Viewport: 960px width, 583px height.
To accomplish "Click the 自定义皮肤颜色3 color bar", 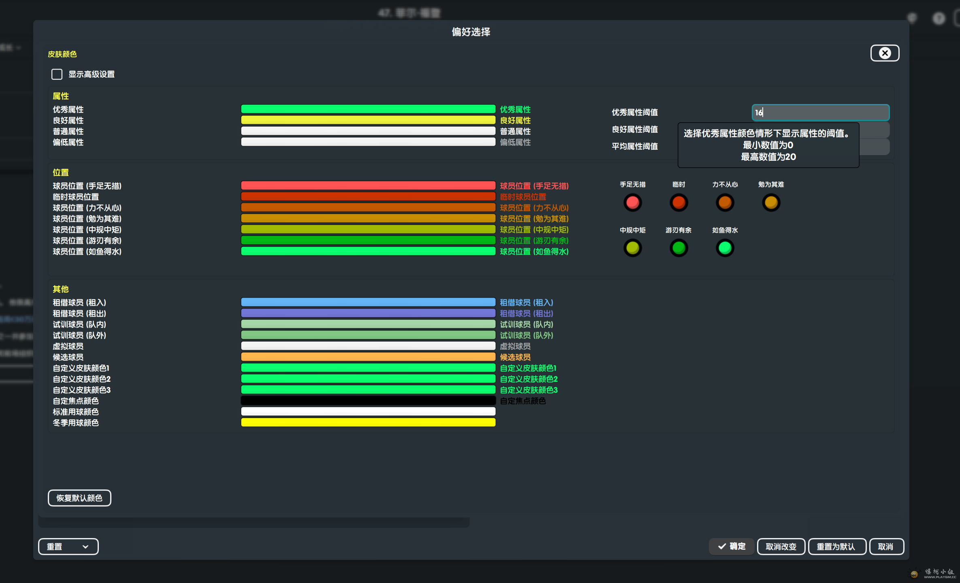I will pos(368,389).
